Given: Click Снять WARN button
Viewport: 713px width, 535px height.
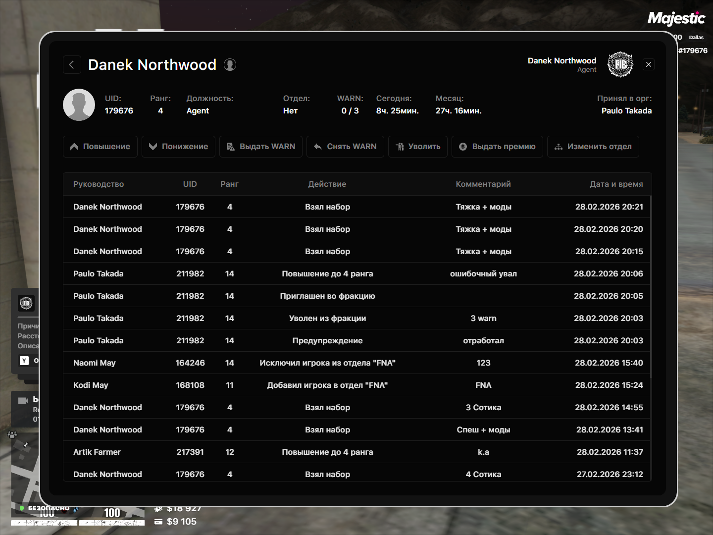Looking at the screenshot, I should (x=345, y=147).
